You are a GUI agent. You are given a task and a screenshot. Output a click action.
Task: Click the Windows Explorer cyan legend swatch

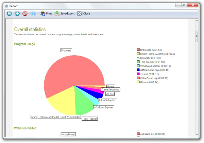click(x=138, y=66)
